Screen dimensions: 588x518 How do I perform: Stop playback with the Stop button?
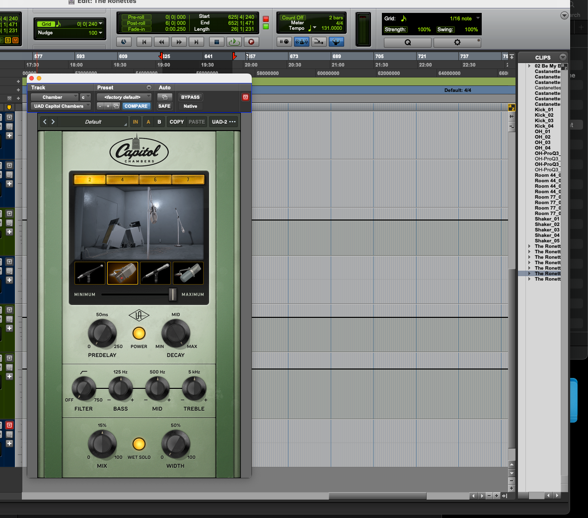click(x=217, y=42)
